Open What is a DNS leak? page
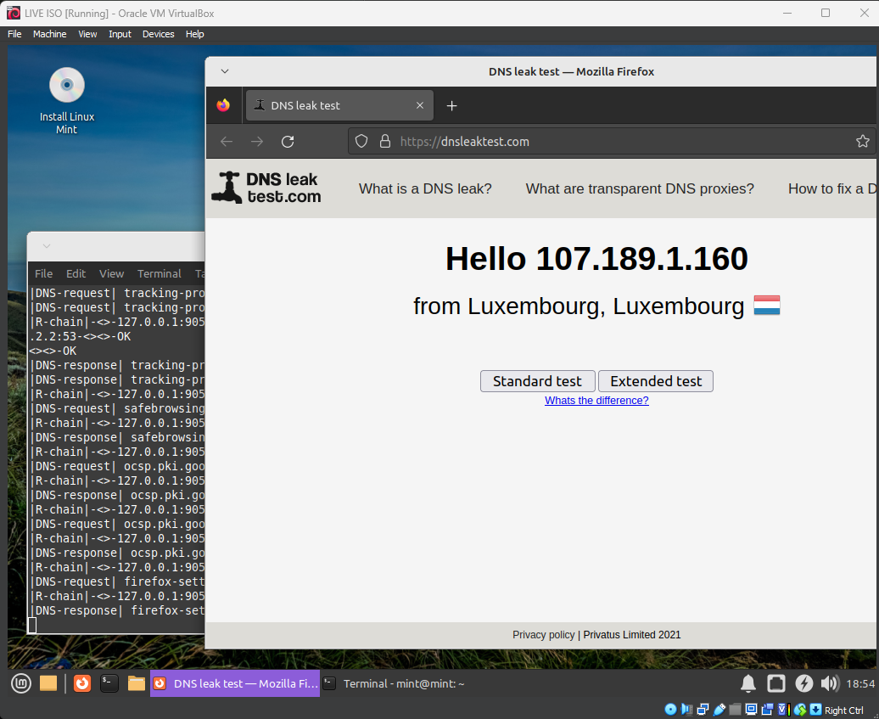 425,188
